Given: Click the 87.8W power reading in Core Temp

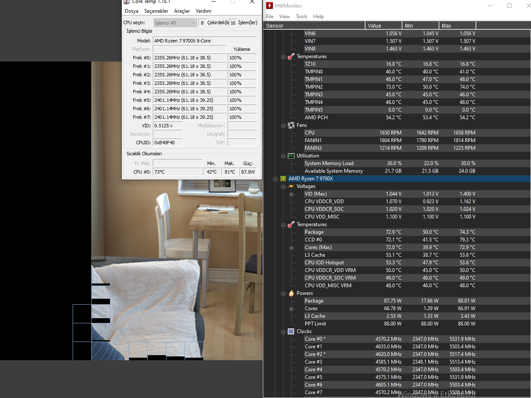Looking at the screenshot, I should (248, 172).
